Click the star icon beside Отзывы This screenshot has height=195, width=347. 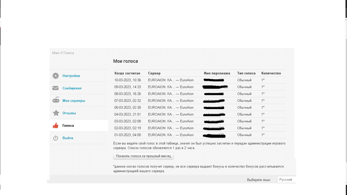point(56,113)
